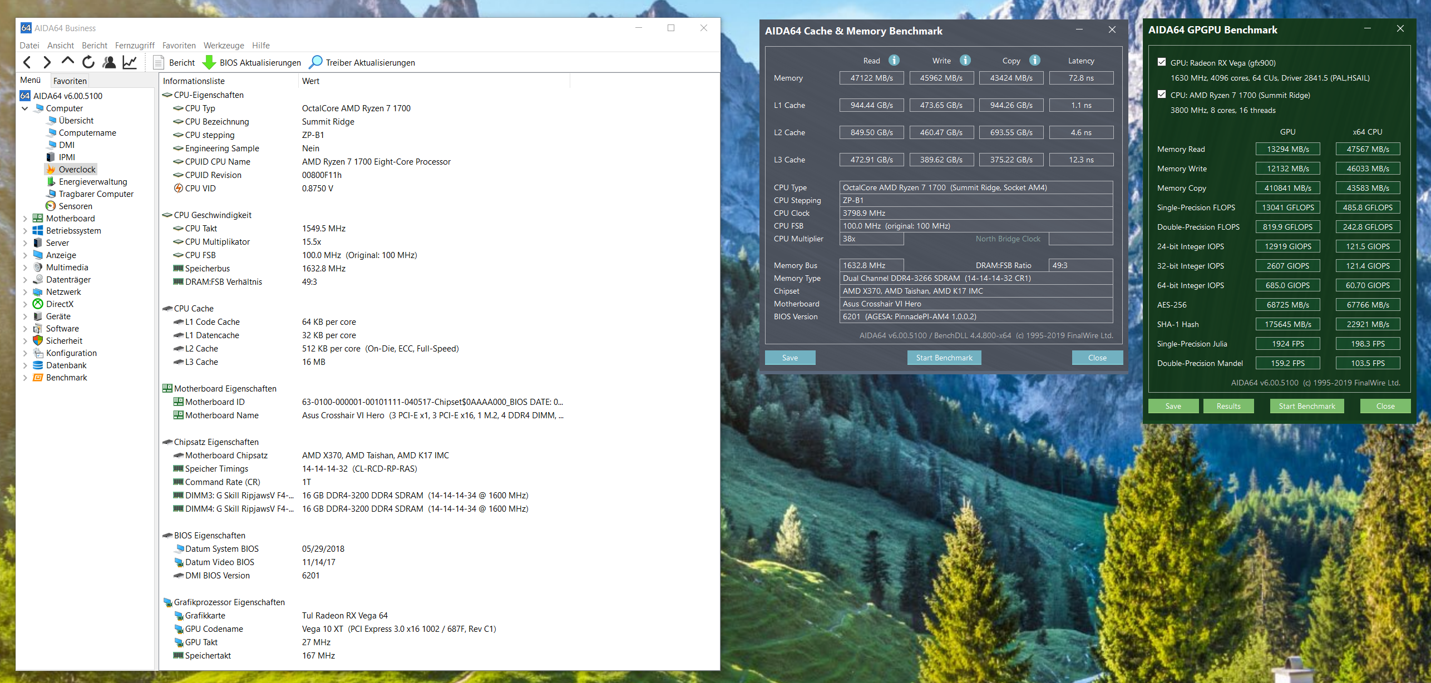The image size is (1431, 683).
Task: Open the Werkzeuge menu
Action: (224, 46)
